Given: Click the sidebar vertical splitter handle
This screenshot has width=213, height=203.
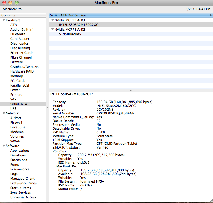Looking at the screenshot, I should point(47,108).
